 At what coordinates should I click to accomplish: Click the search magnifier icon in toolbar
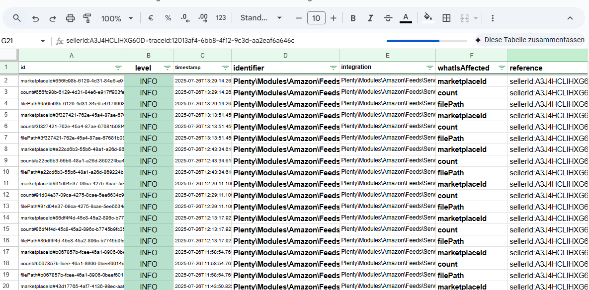click(x=17, y=18)
